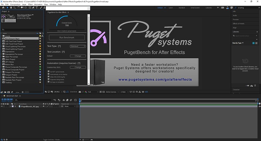This screenshot has width=261, height=141.
Task: Open the Layer menu
Action: coord(24,4)
